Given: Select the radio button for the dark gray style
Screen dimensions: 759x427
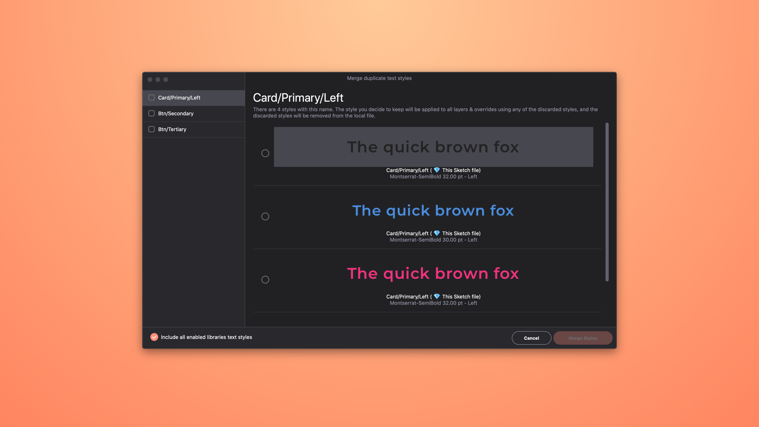Looking at the screenshot, I should (x=265, y=153).
